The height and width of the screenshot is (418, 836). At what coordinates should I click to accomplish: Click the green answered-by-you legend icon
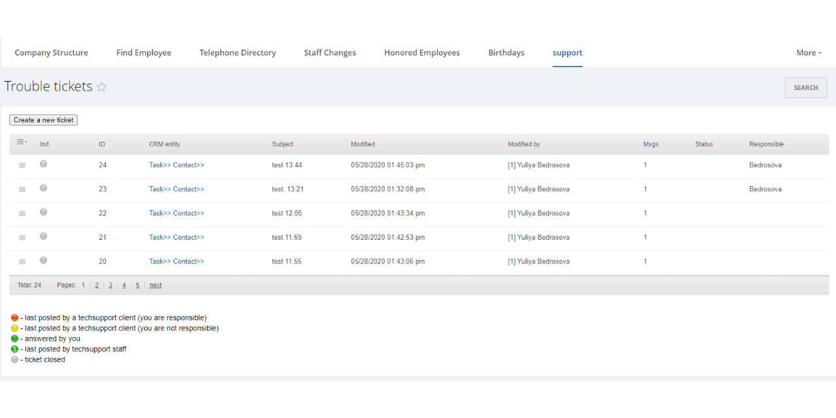pyautogui.click(x=14, y=338)
